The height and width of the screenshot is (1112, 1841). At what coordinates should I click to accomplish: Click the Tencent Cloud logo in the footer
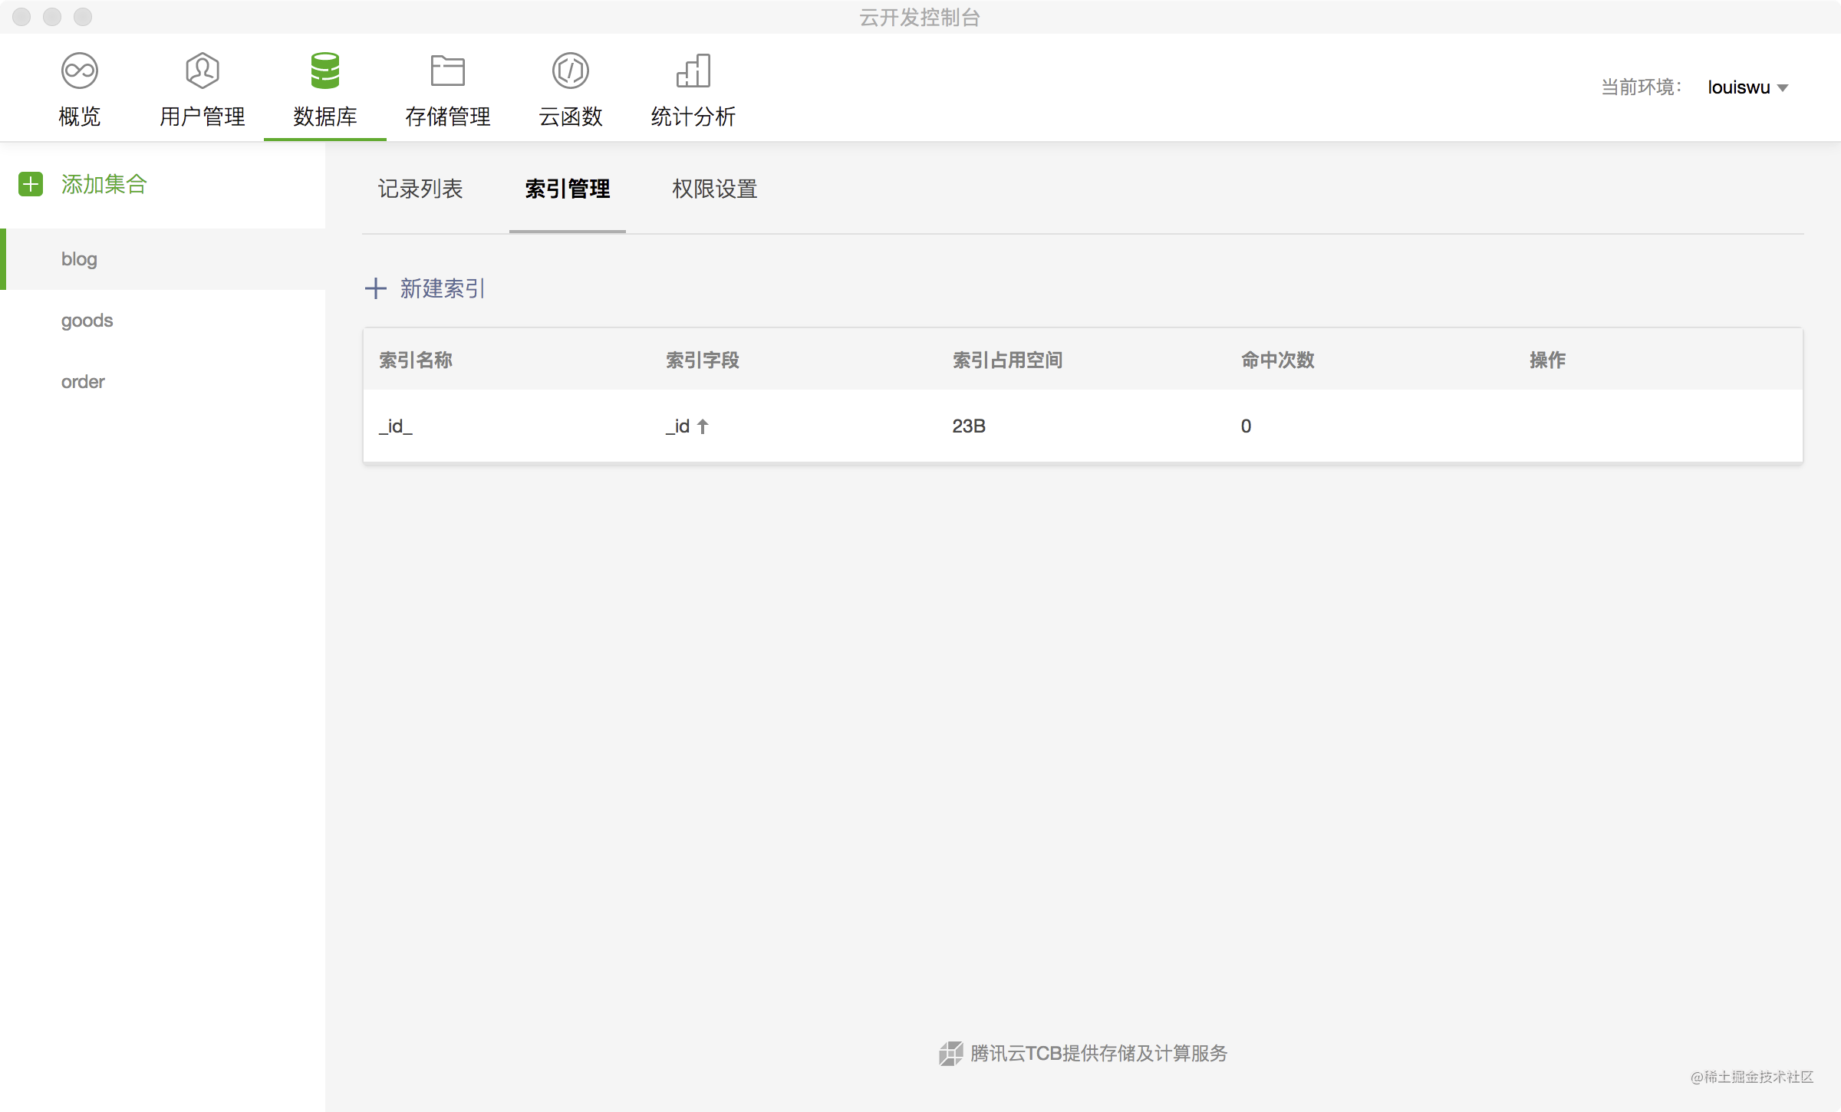[951, 1054]
